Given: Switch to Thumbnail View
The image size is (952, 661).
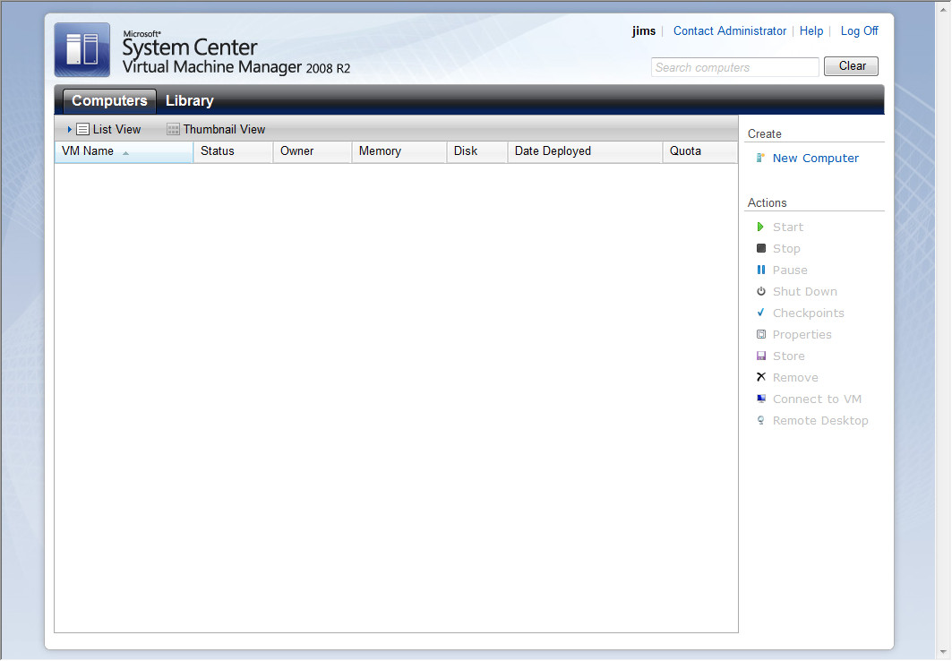Looking at the screenshot, I should (x=216, y=130).
